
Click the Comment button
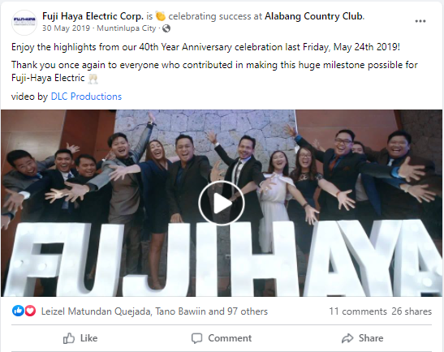click(222, 338)
